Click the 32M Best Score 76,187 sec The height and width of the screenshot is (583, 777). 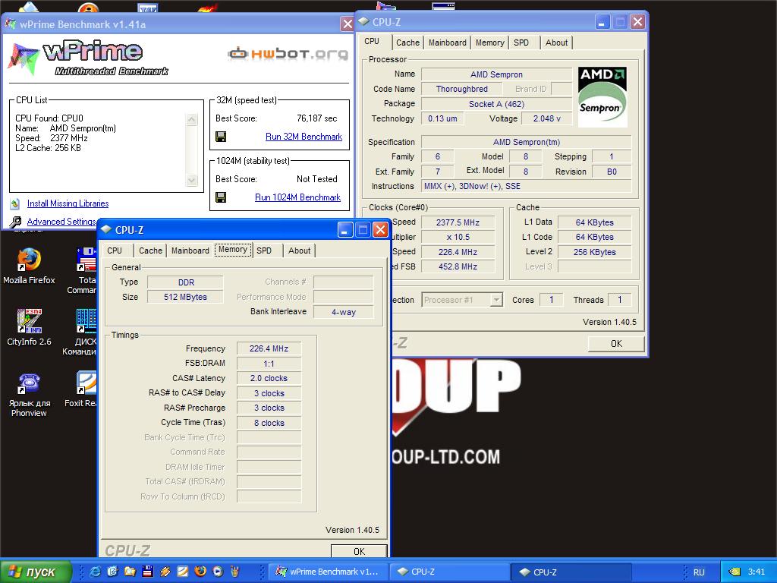point(316,118)
